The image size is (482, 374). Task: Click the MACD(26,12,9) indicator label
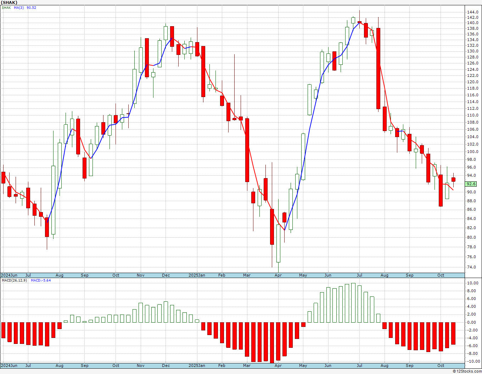point(14,280)
